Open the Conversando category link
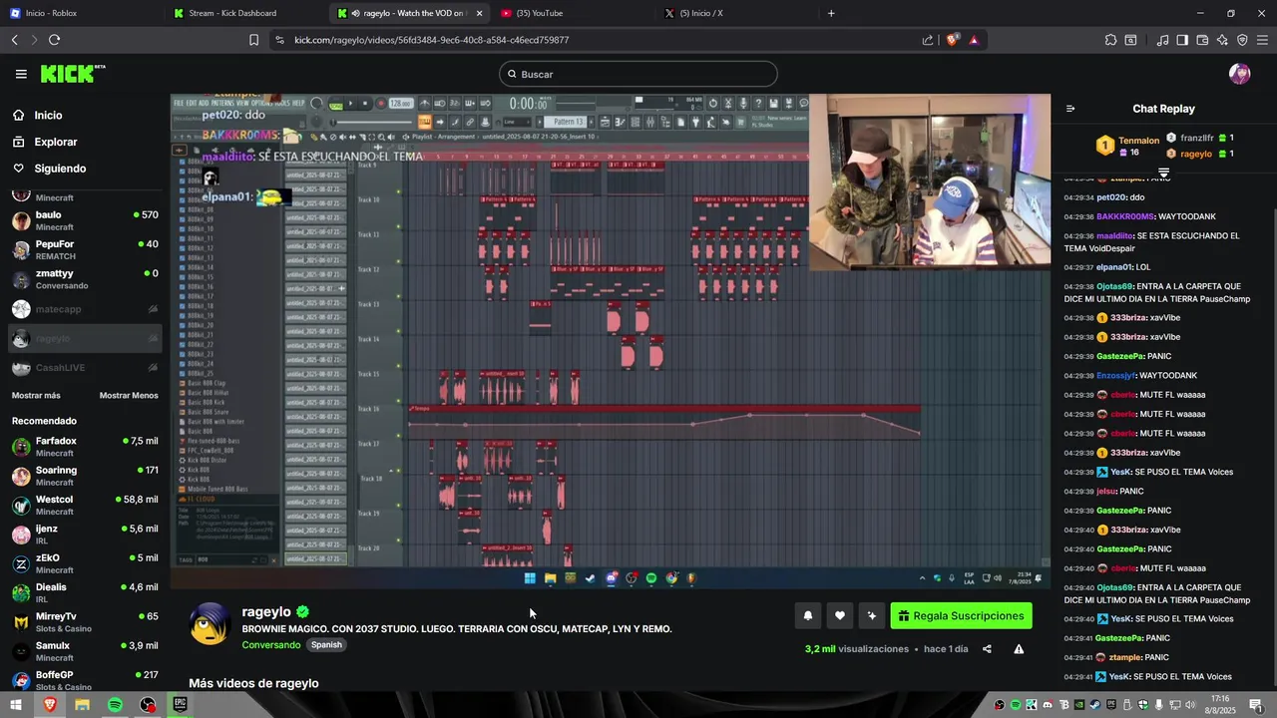The width and height of the screenshot is (1277, 718). click(x=270, y=645)
